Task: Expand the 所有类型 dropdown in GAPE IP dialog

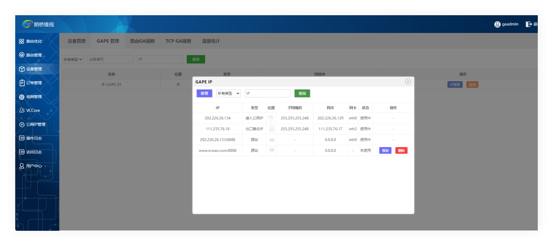Action: click(228, 94)
